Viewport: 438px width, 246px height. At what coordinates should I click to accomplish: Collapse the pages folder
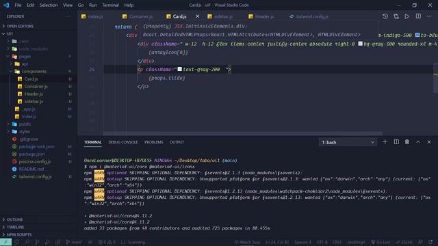[x=25, y=56]
